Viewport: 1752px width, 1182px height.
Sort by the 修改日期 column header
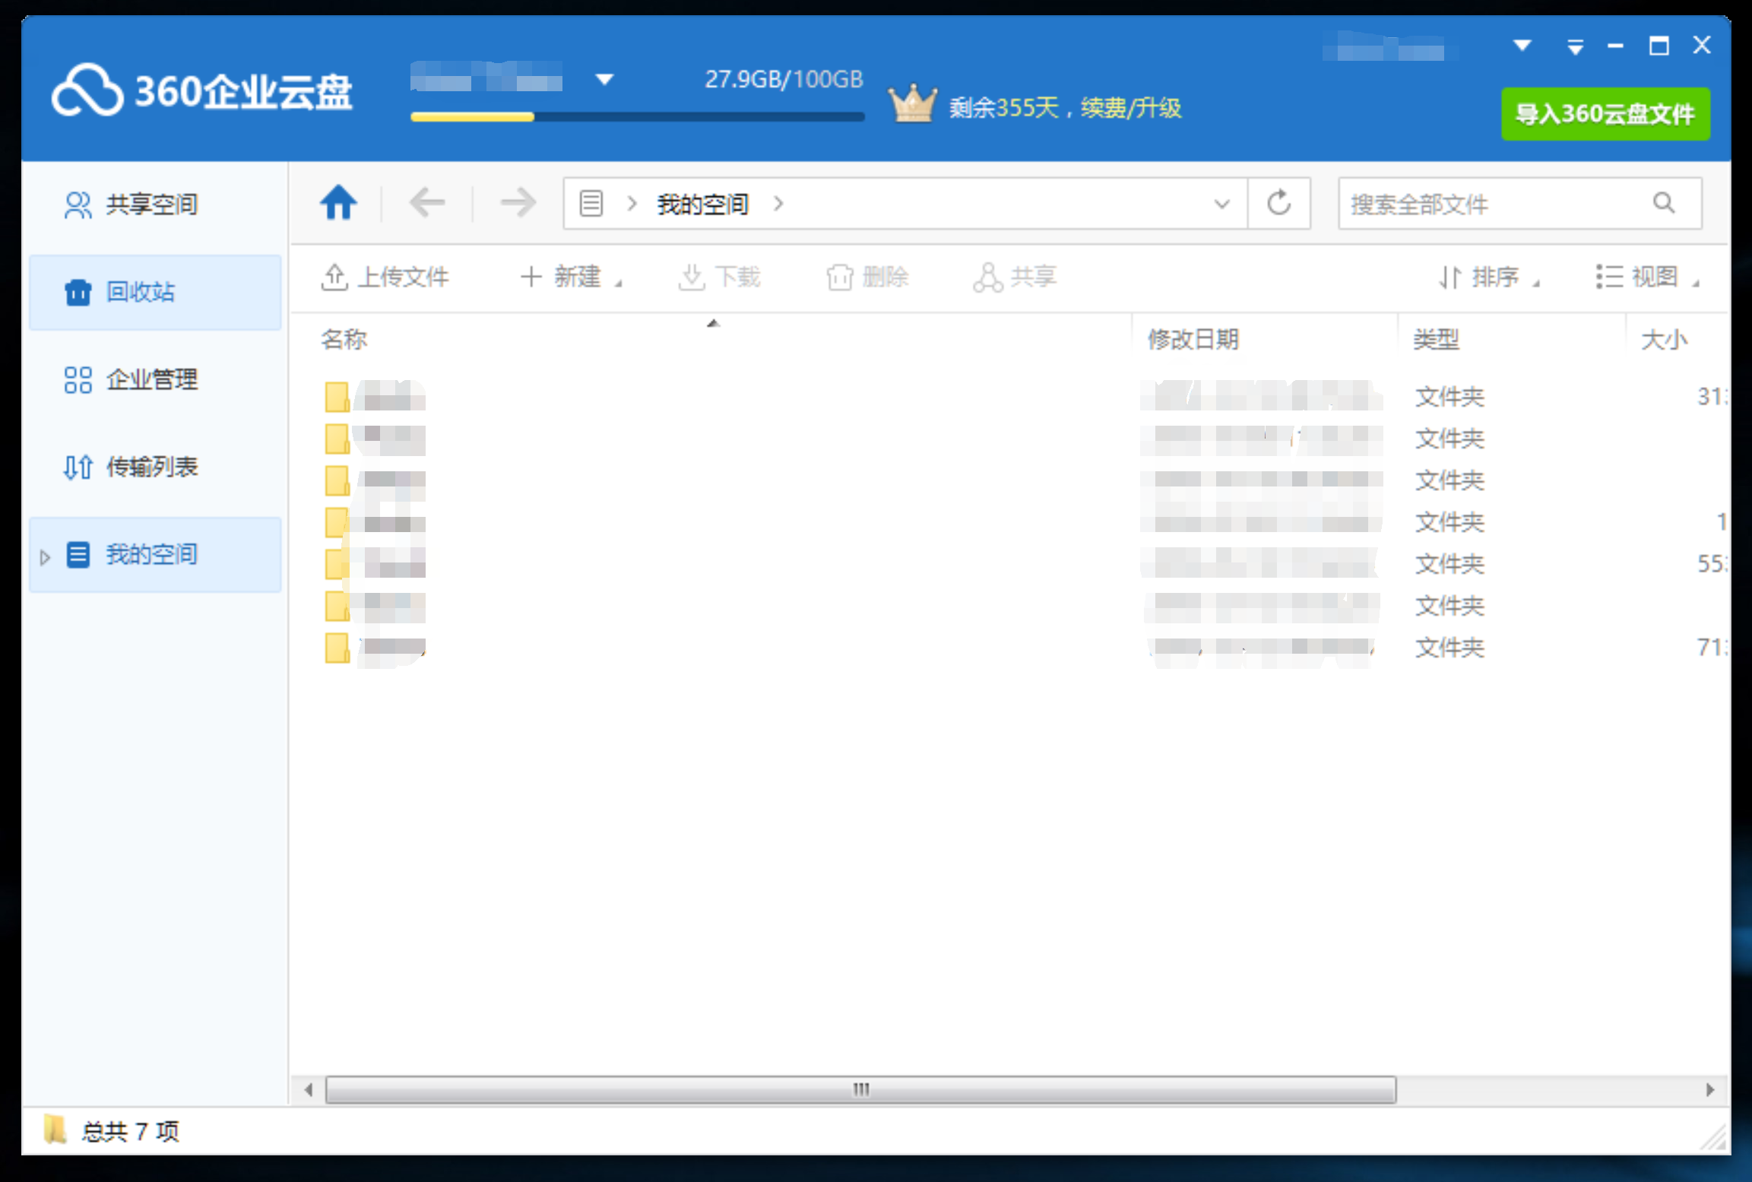coord(1193,339)
